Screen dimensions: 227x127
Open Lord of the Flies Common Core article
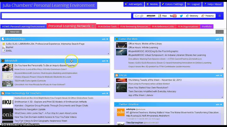point(41,69)
